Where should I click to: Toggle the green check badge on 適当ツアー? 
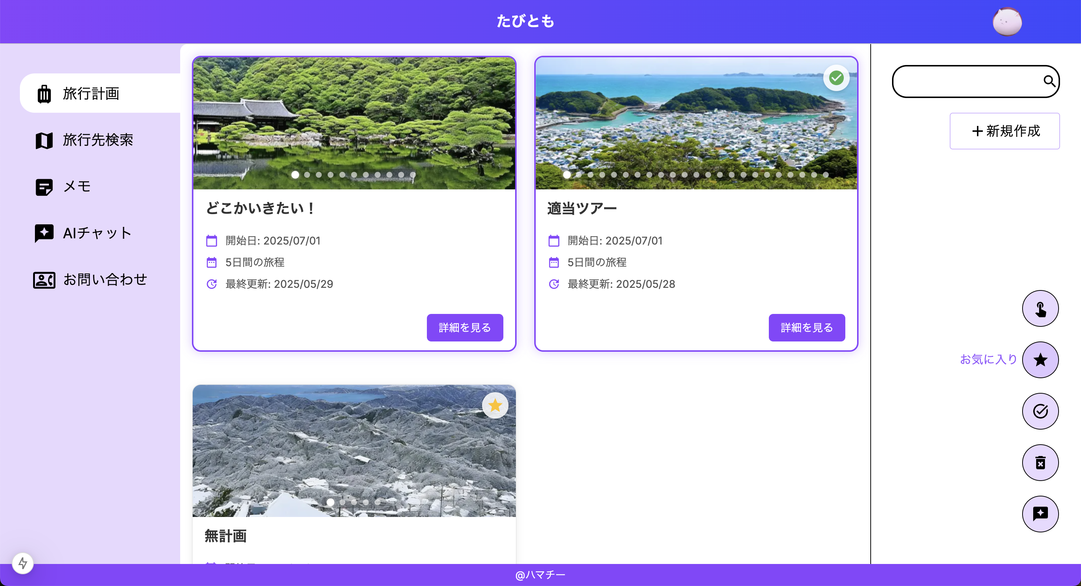click(x=837, y=77)
